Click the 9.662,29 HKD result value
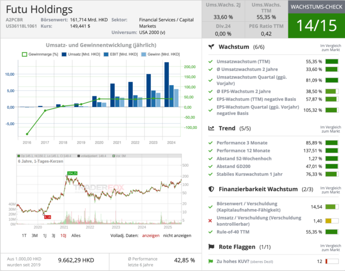Image resolution: width=345 pixels, height=271 pixels. pyautogui.click(x=76, y=260)
